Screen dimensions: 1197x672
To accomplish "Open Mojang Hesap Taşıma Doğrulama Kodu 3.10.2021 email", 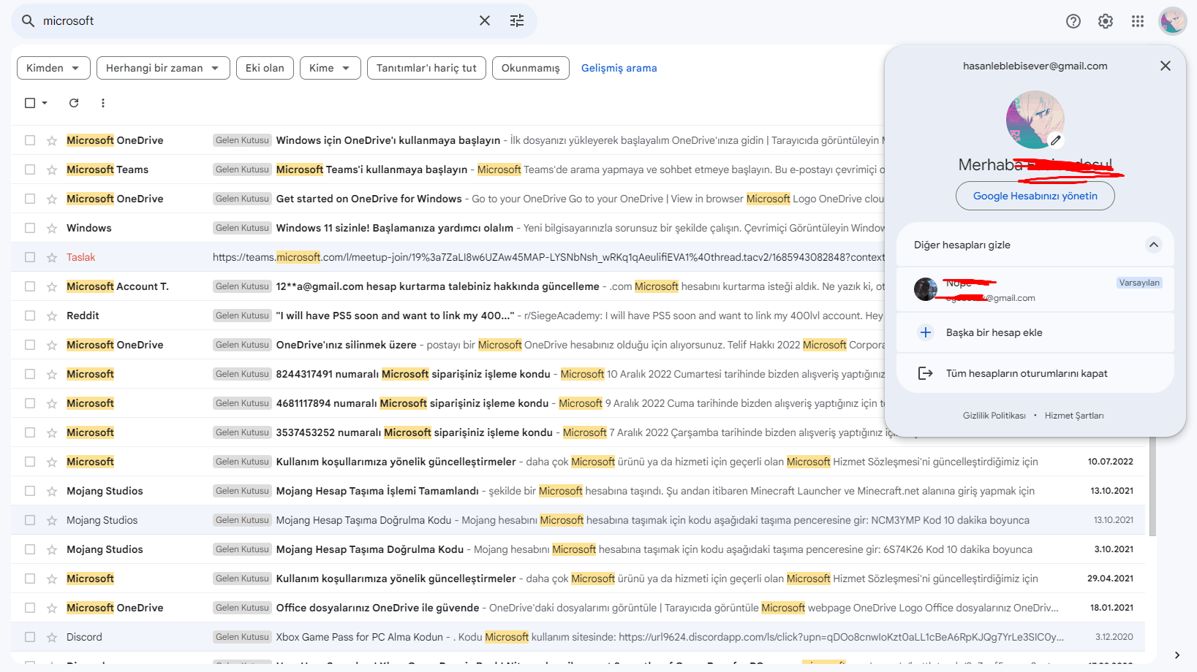I will [578, 549].
